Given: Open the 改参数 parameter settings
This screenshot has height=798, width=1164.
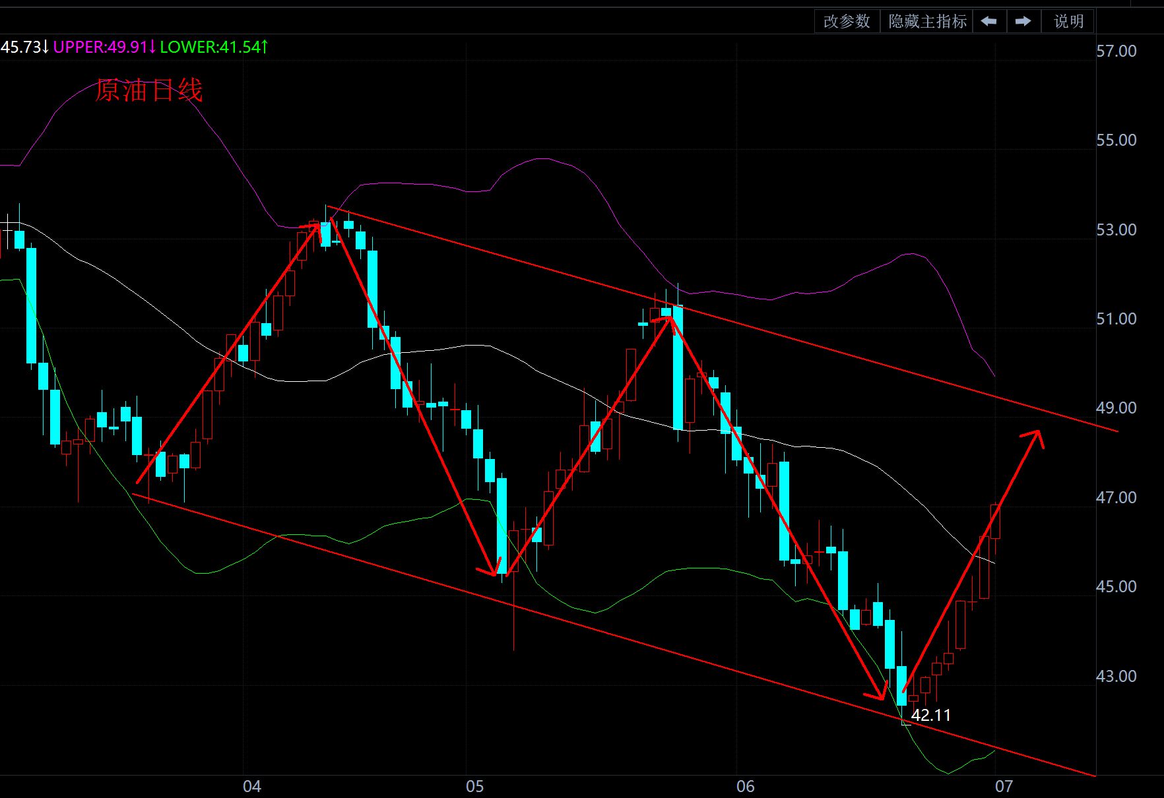Looking at the screenshot, I should coord(847,22).
